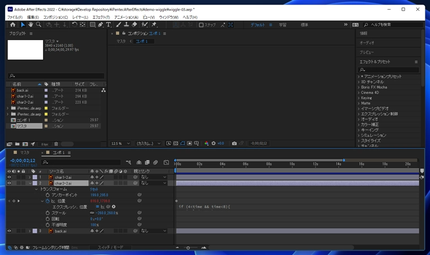430x255 pixels.
Task: Open the timeline graph editor icon
Action: [166, 162]
